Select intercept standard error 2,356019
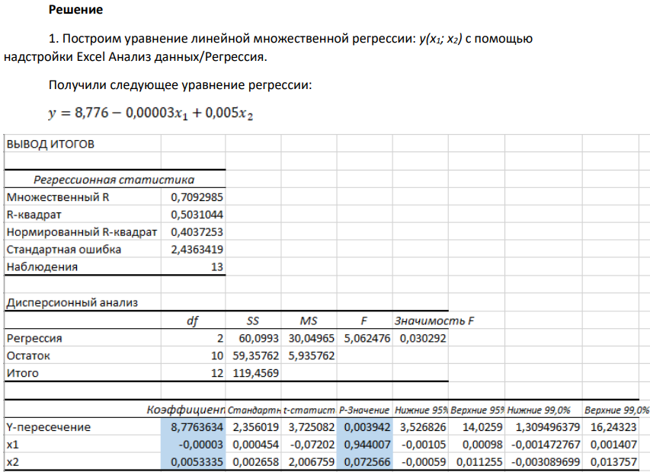The image size is (650, 472). point(256,427)
